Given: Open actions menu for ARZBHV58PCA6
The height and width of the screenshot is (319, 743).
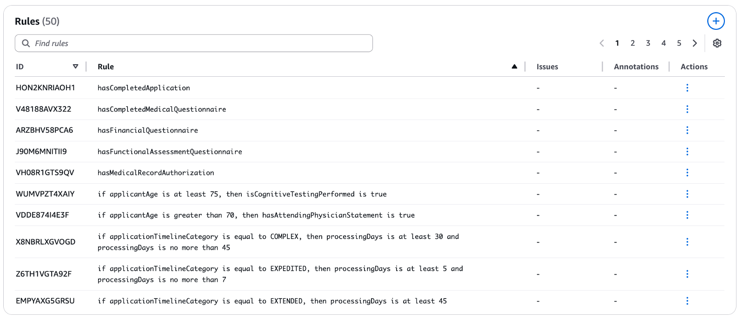Looking at the screenshot, I should pyautogui.click(x=687, y=130).
